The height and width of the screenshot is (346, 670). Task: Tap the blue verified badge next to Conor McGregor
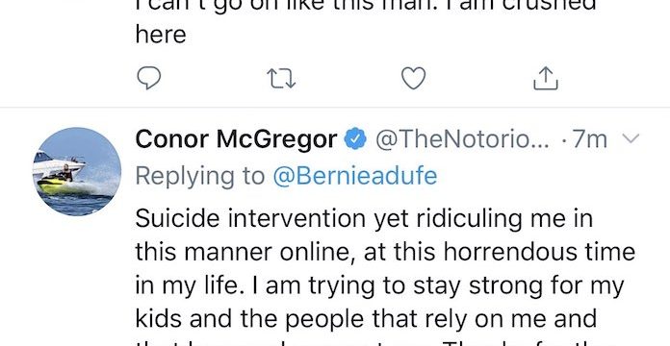click(x=355, y=139)
